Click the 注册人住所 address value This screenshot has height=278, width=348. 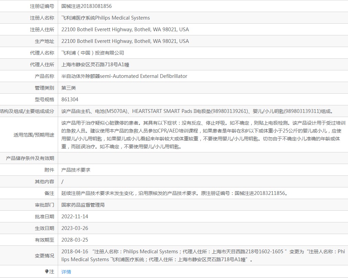(x=125, y=30)
